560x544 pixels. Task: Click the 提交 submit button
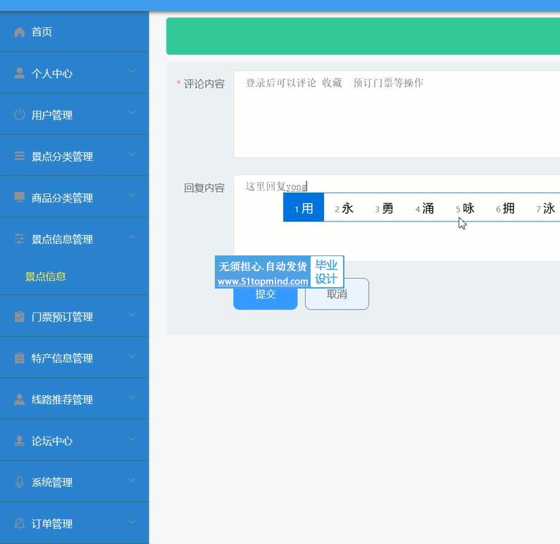[266, 294]
